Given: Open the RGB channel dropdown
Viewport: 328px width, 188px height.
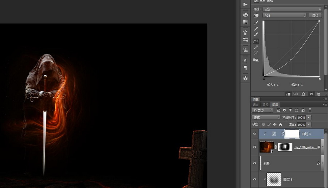Looking at the screenshot, I should 284,16.
